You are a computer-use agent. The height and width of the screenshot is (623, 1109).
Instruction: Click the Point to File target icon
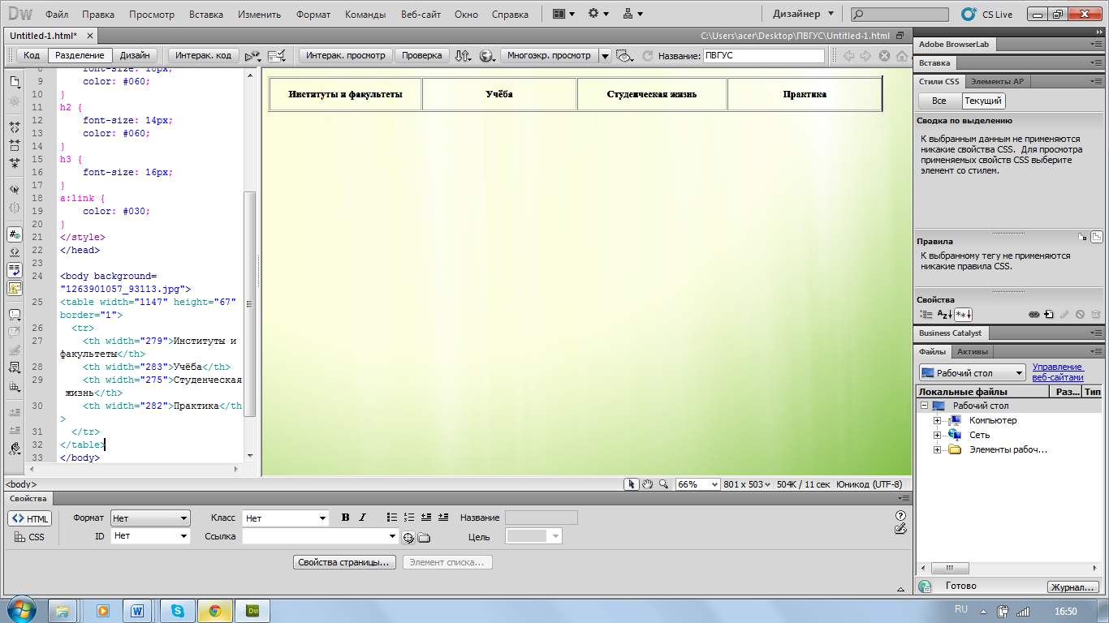(409, 537)
